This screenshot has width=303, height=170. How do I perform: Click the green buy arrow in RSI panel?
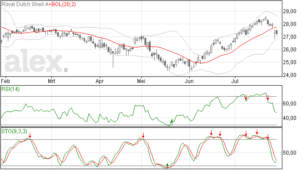tap(171, 123)
